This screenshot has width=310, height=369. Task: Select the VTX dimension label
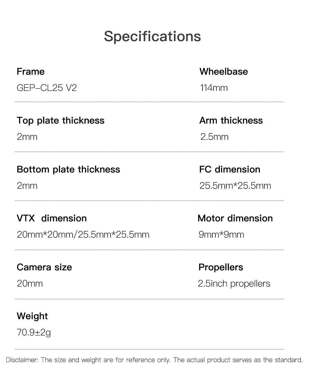coord(52,218)
